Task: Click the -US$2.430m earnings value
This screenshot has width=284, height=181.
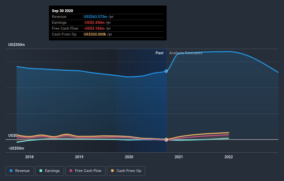Action: (x=94, y=22)
